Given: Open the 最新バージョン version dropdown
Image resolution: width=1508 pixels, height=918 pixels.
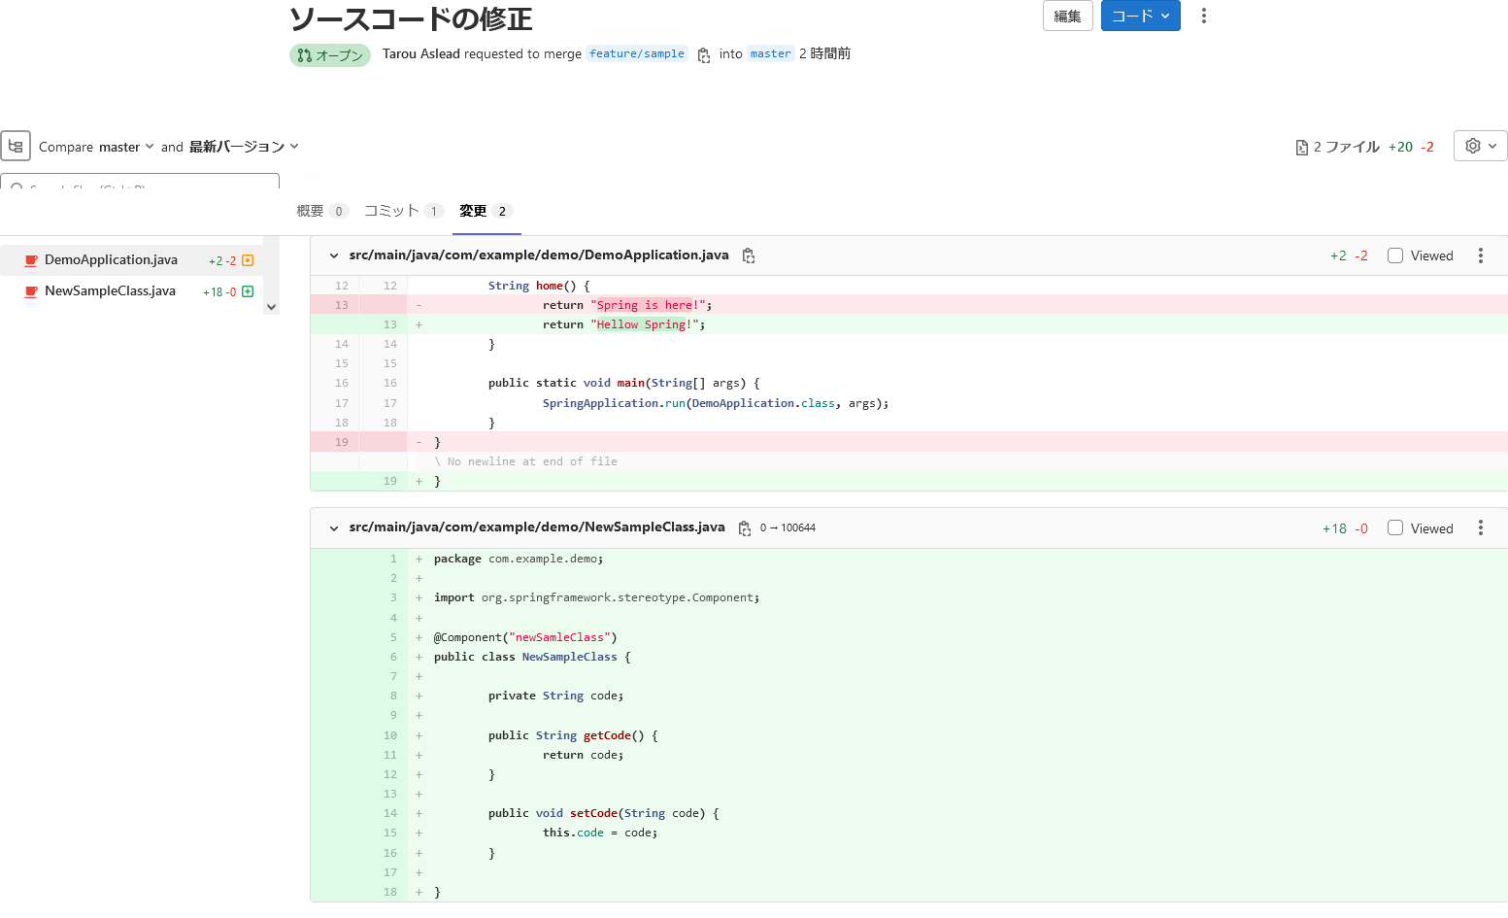Looking at the screenshot, I should click(244, 147).
